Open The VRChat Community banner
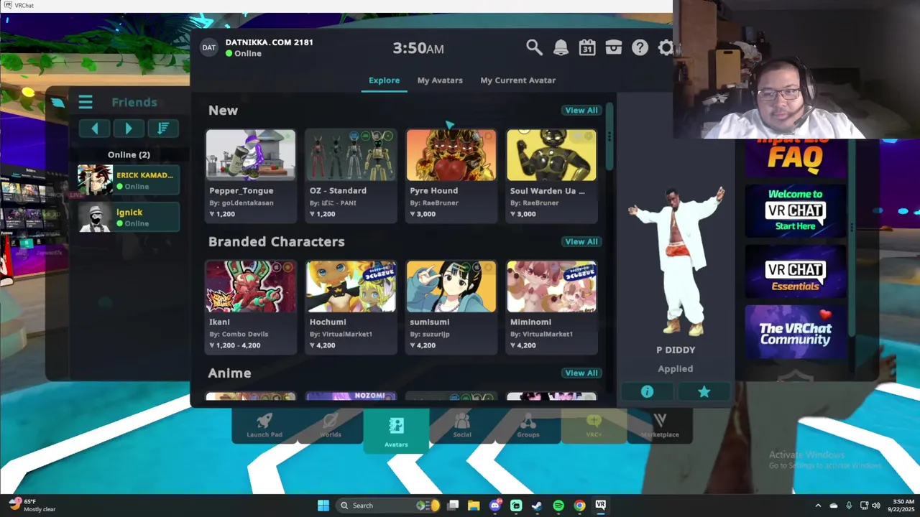The width and height of the screenshot is (920, 517). 795,332
